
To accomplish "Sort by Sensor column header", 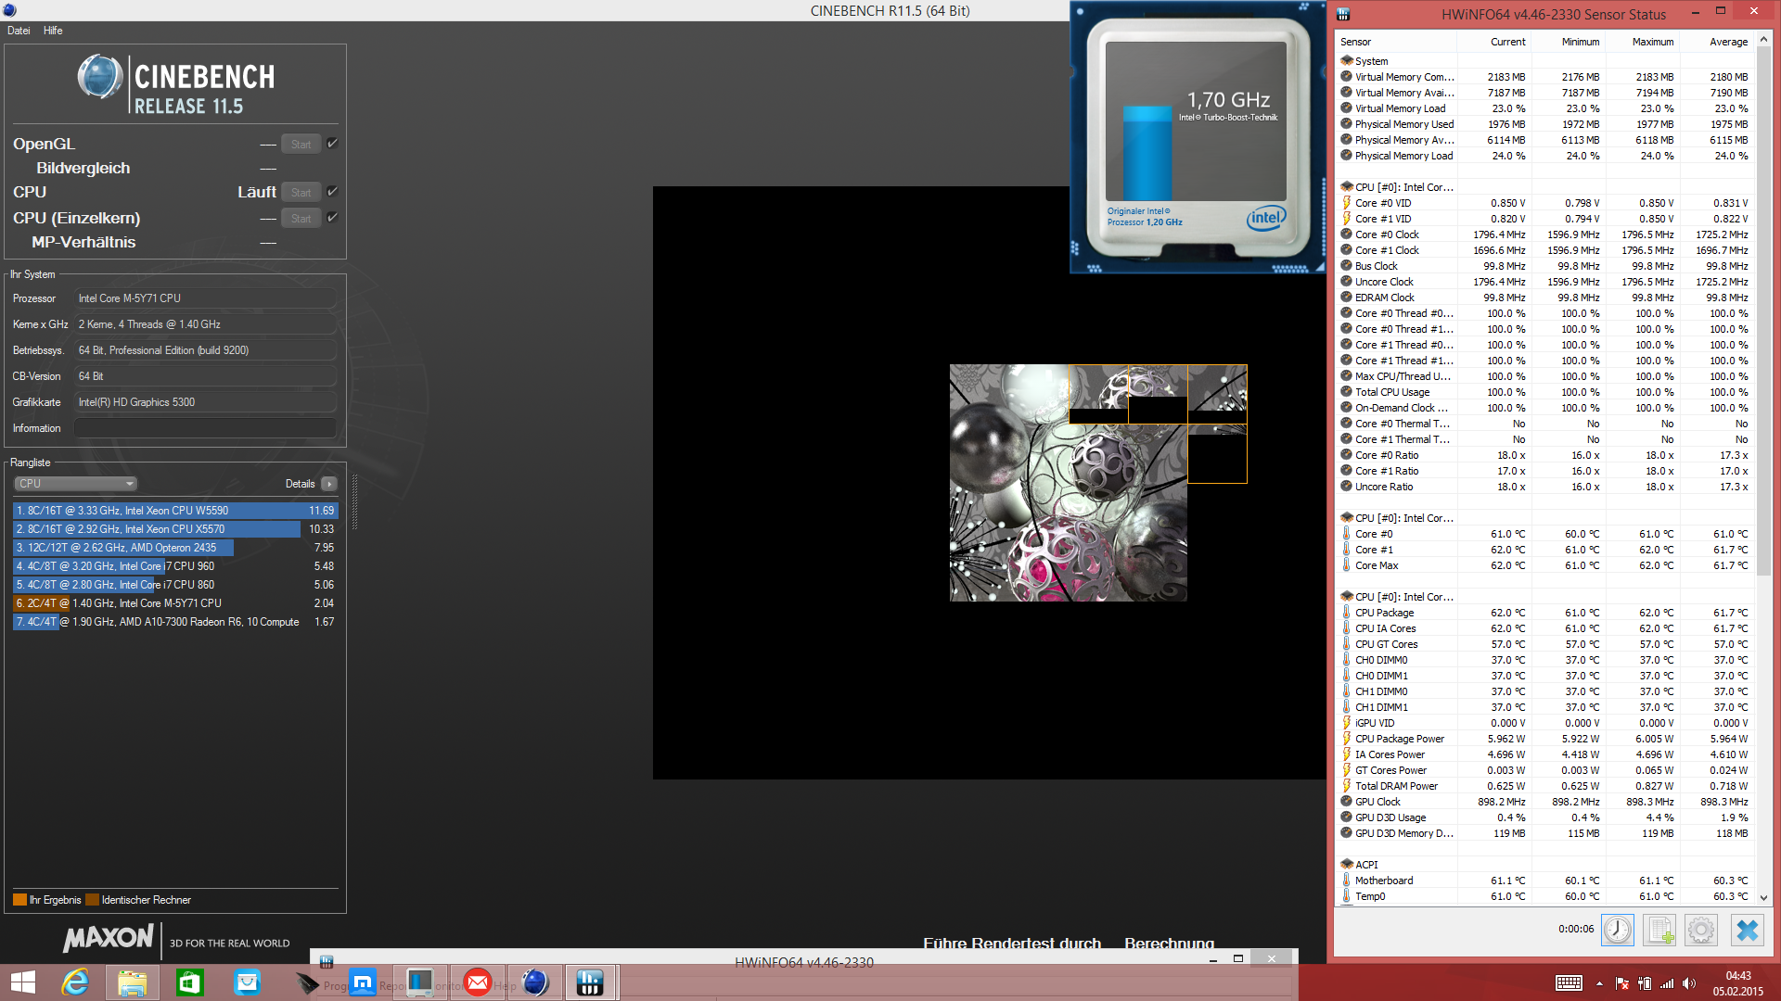I will click(x=1395, y=42).
